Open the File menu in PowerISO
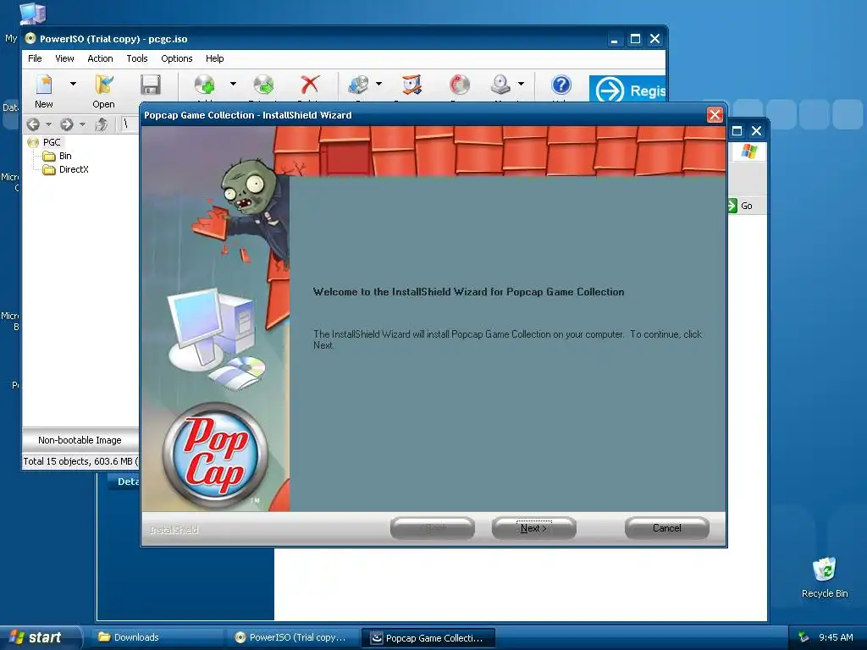The image size is (867, 650). pos(35,58)
